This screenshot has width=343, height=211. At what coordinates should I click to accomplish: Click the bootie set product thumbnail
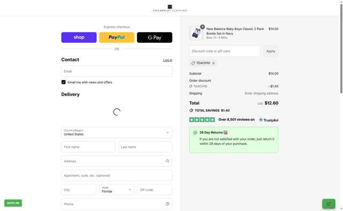[196, 33]
